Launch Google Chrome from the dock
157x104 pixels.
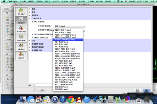pyautogui.click(x=71, y=99)
